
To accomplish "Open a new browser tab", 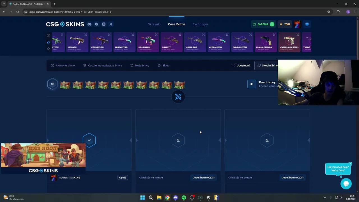I will [x=54, y=4].
